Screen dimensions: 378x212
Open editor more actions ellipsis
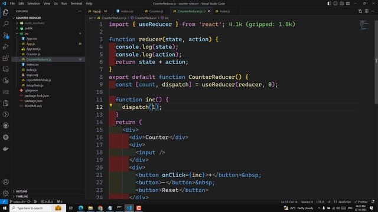coord(373,11)
